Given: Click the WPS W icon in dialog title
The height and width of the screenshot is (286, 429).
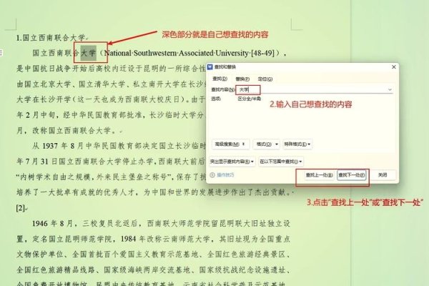Looking at the screenshot, I should pos(209,66).
